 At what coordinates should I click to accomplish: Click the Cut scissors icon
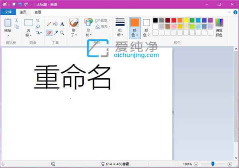click(16, 20)
